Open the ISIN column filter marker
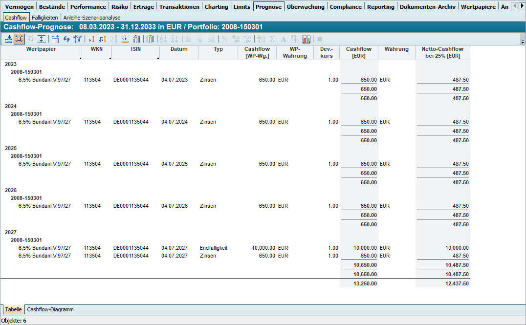This screenshot has width=526, height=325. [158, 58]
